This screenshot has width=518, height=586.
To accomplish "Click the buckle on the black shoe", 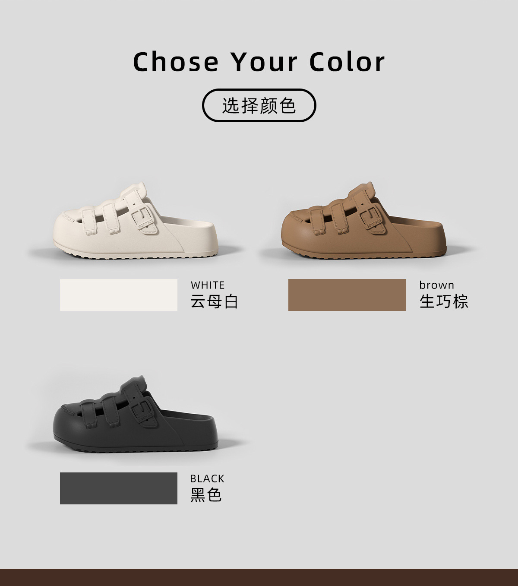I will (142, 410).
